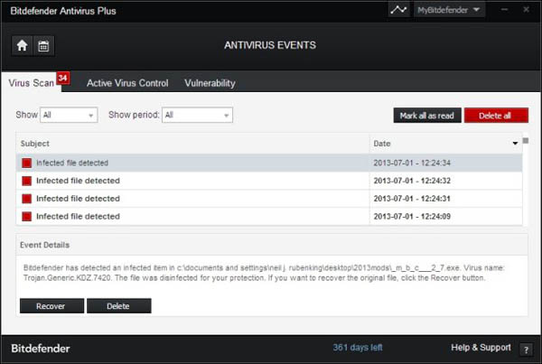Click the question mark help icon

[x=526, y=350]
